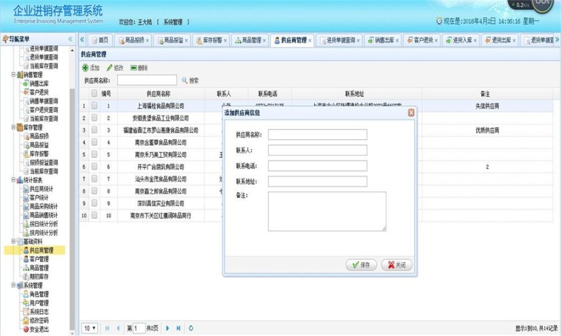561x336 pixels.
Task: Click the green 添加 (add) supplier icon
Action: pyautogui.click(x=85, y=68)
